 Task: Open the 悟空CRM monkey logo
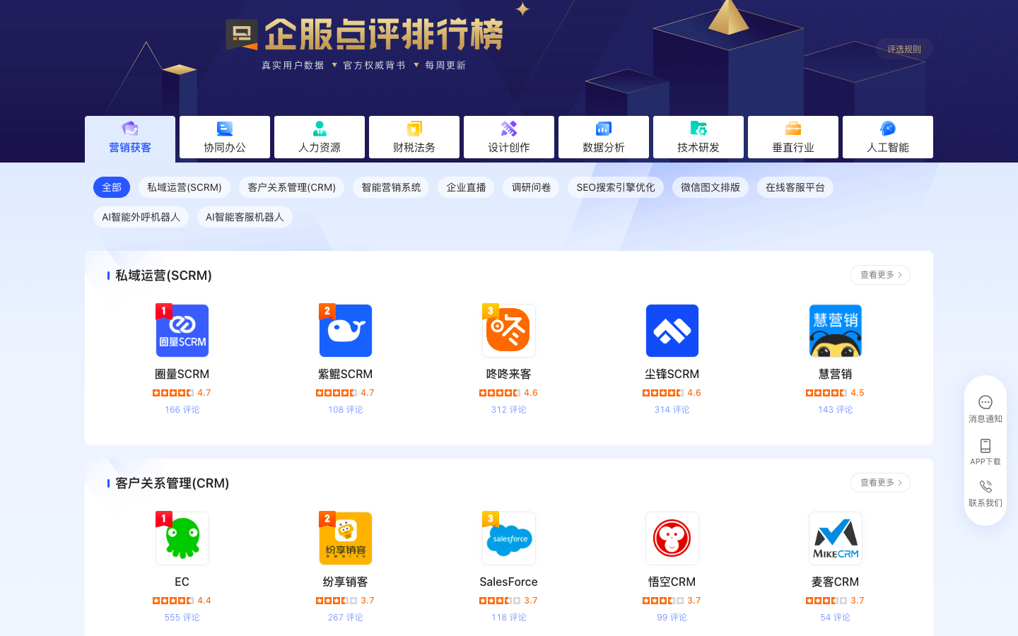pos(672,538)
